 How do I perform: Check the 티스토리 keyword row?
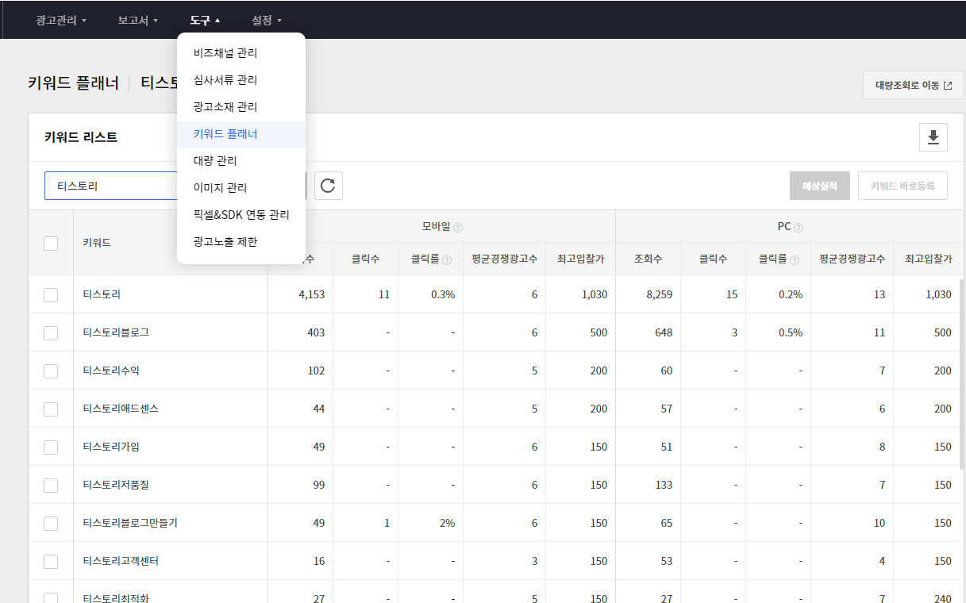pos(51,294)
